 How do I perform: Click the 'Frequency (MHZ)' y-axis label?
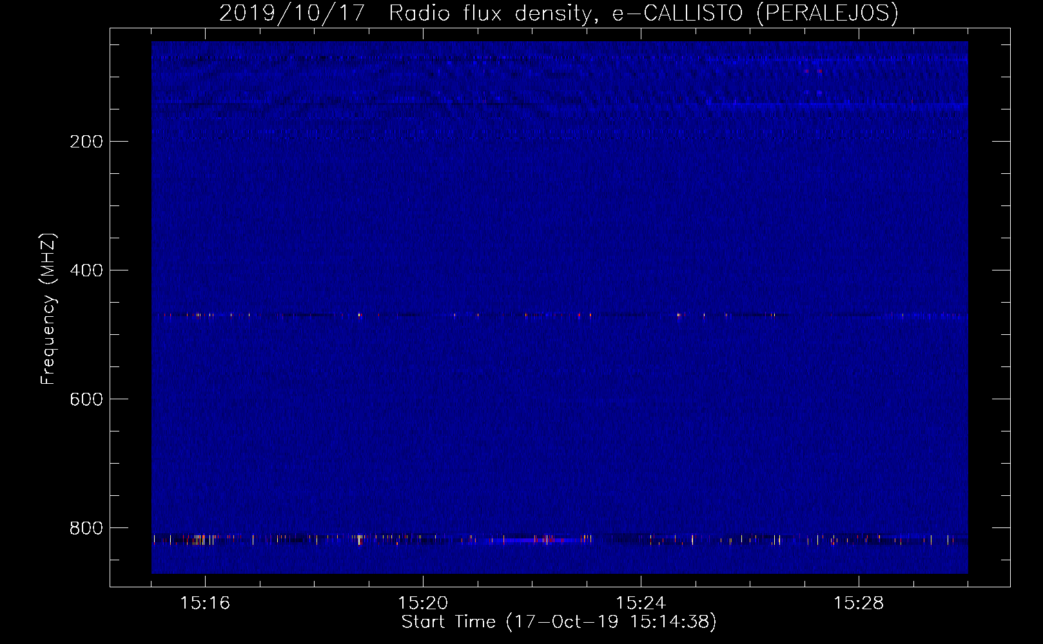48,309
